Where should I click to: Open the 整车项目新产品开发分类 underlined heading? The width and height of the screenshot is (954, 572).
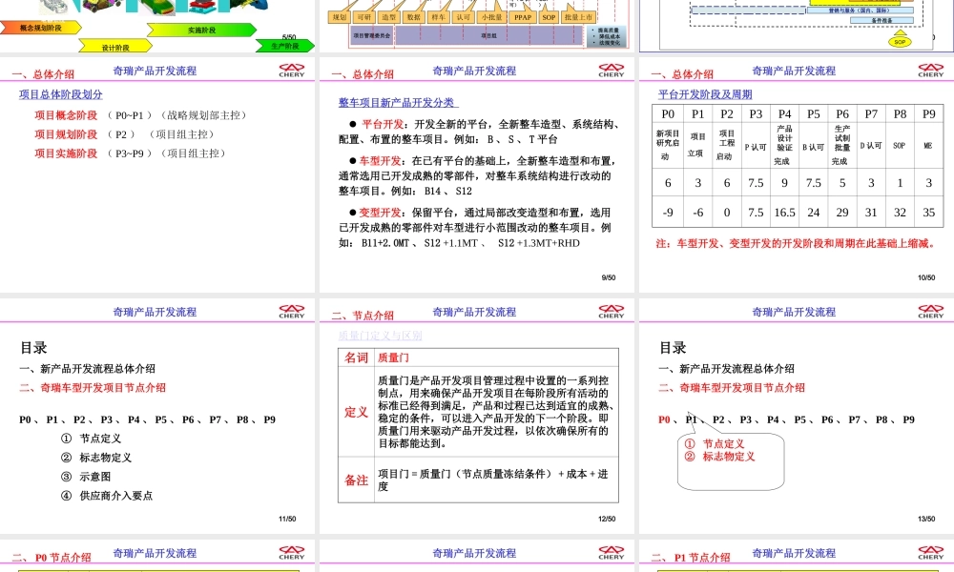tap(399, 103)
